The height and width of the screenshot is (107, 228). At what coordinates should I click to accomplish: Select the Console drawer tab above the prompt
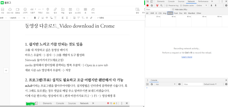click(x=154, y=80)
